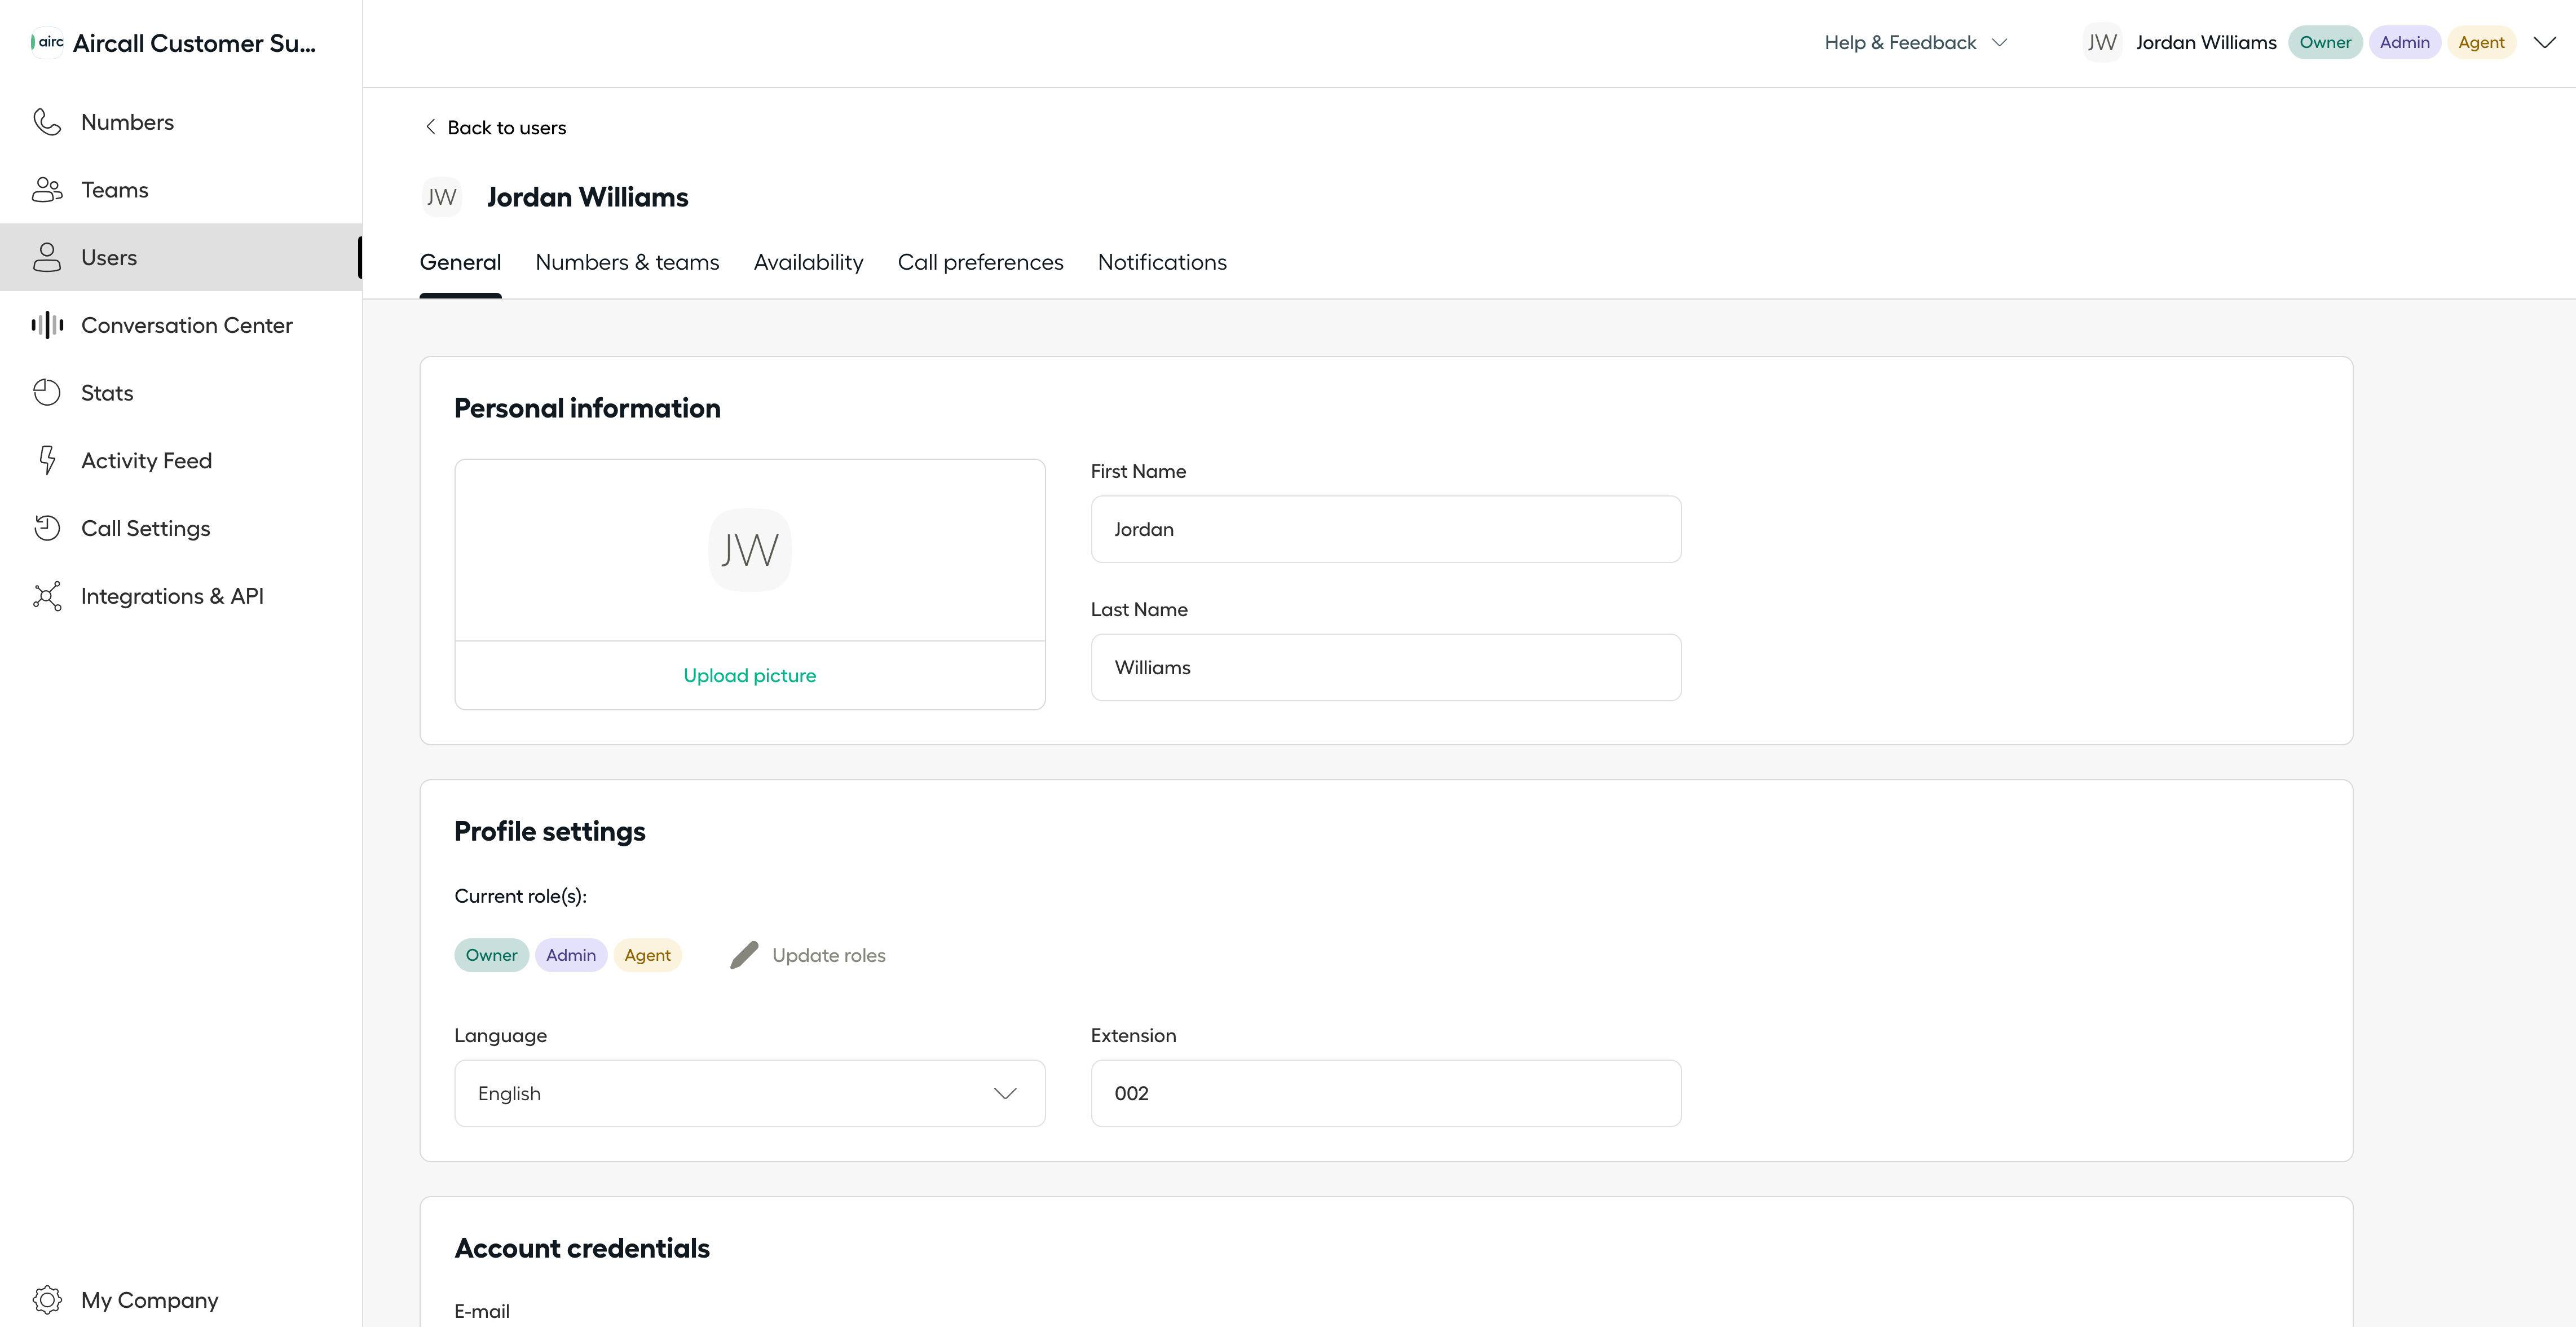Open Numbers via the phone icon
This screenshot has width=2576, height=1327.
[47, 122]
